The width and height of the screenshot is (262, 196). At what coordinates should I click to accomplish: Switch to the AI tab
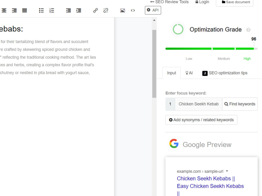189,73
